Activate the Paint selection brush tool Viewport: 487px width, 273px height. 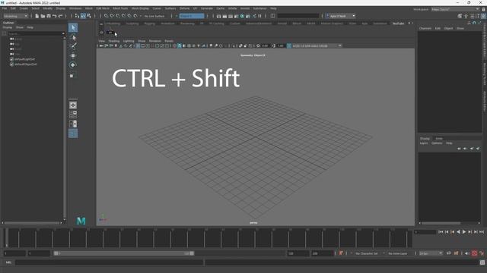pyautogui.click(x=73, y=46)
